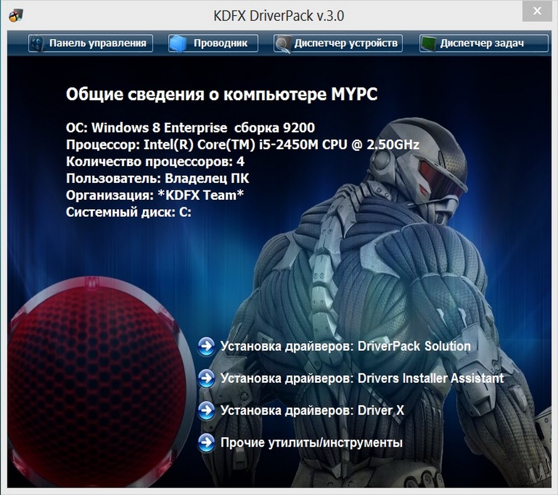Click the ОС: Windows 8 Enterprise line
Viewport: 558px width, 495px height.
tap(191, 128)
